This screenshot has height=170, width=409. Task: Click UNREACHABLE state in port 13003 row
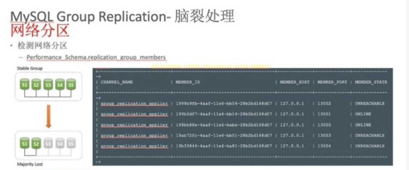(370, 135)
